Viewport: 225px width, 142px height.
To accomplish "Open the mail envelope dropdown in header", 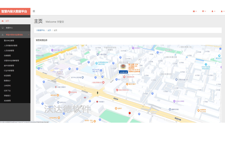I will [195, 11].
